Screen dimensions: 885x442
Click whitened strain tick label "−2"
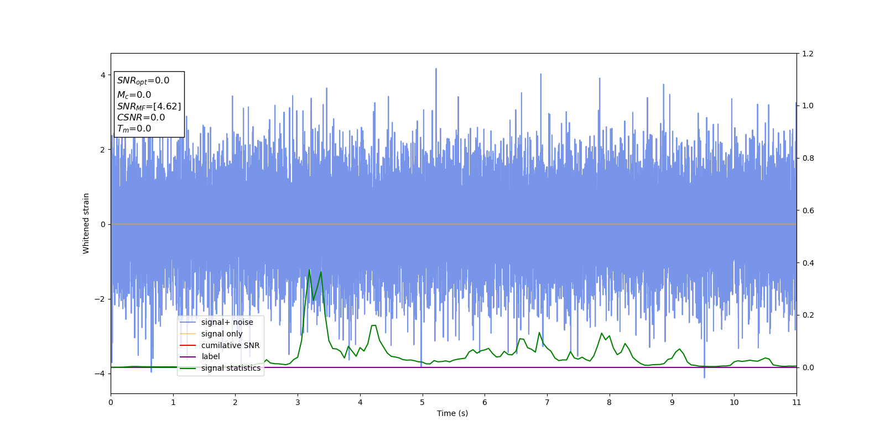click(101, 299)
